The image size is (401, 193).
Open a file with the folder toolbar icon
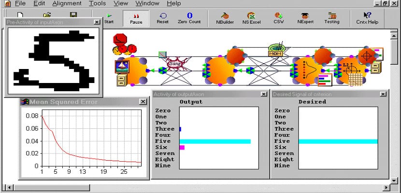[47, 15]
